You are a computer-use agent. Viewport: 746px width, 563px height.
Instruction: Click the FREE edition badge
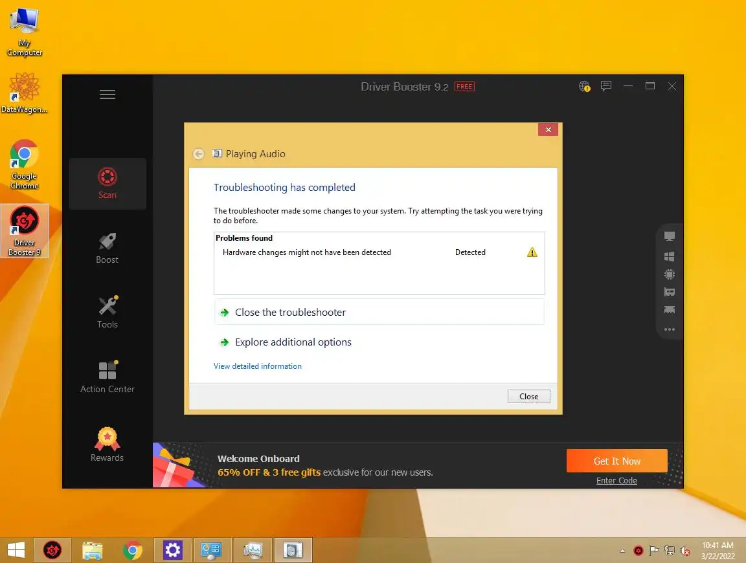464,87
